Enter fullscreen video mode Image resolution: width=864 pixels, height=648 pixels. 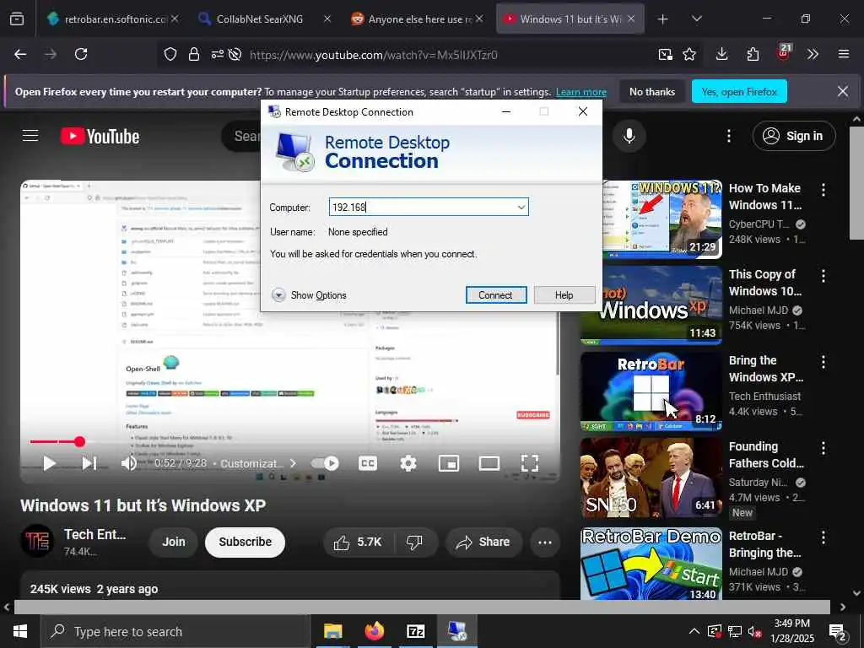530,463
